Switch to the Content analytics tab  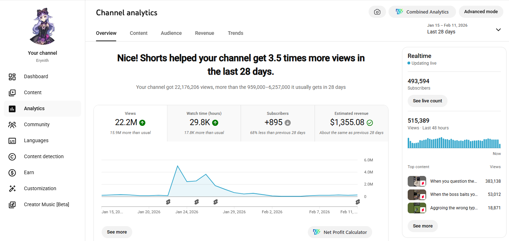click(139, 33)
